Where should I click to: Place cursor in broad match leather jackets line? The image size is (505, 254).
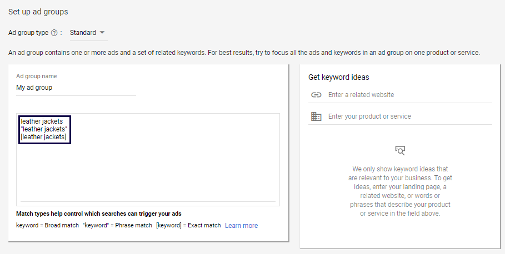click(43, 121)
